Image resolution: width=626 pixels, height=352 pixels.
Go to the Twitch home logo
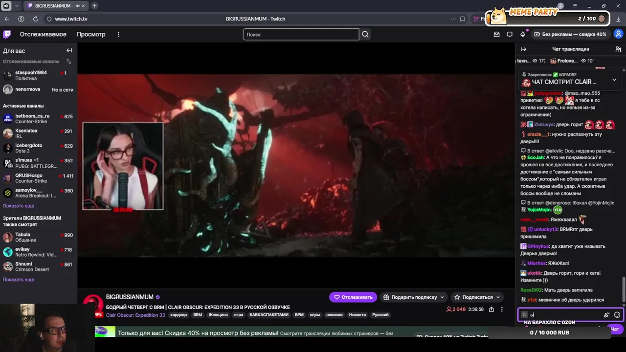coord(7,34)
